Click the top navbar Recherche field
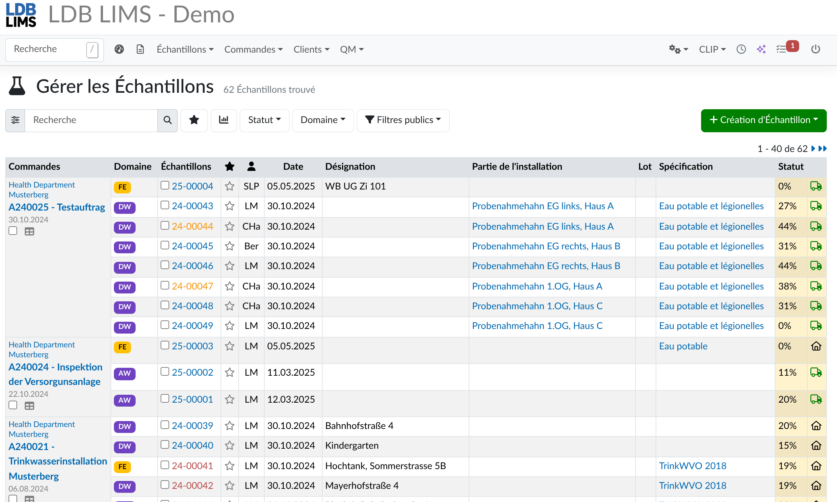 55,49
